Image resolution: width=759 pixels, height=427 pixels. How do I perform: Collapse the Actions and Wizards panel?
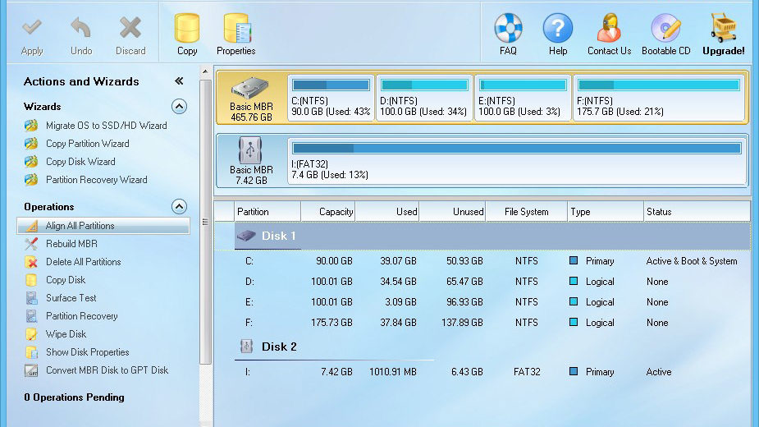[x=179, y=81]
